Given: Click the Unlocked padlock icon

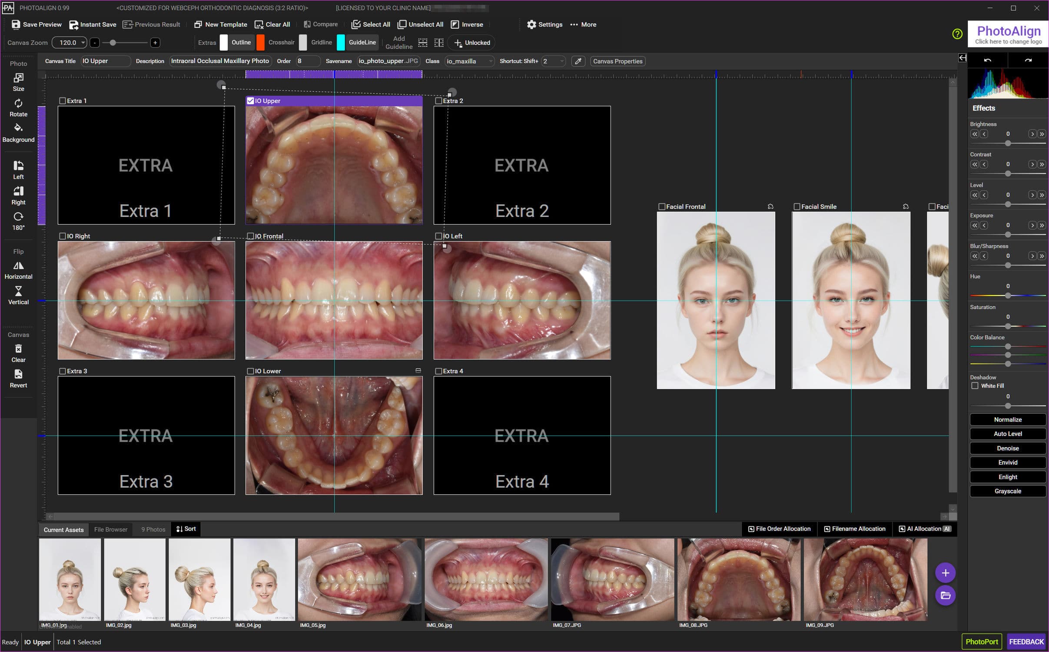Looking at the screenshot, I should 458,43.
